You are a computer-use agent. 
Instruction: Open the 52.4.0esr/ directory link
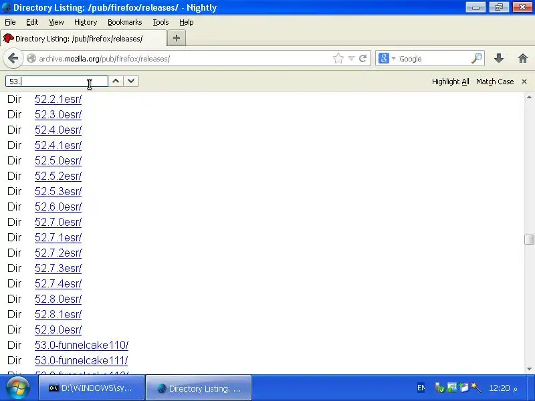[58, 130]
